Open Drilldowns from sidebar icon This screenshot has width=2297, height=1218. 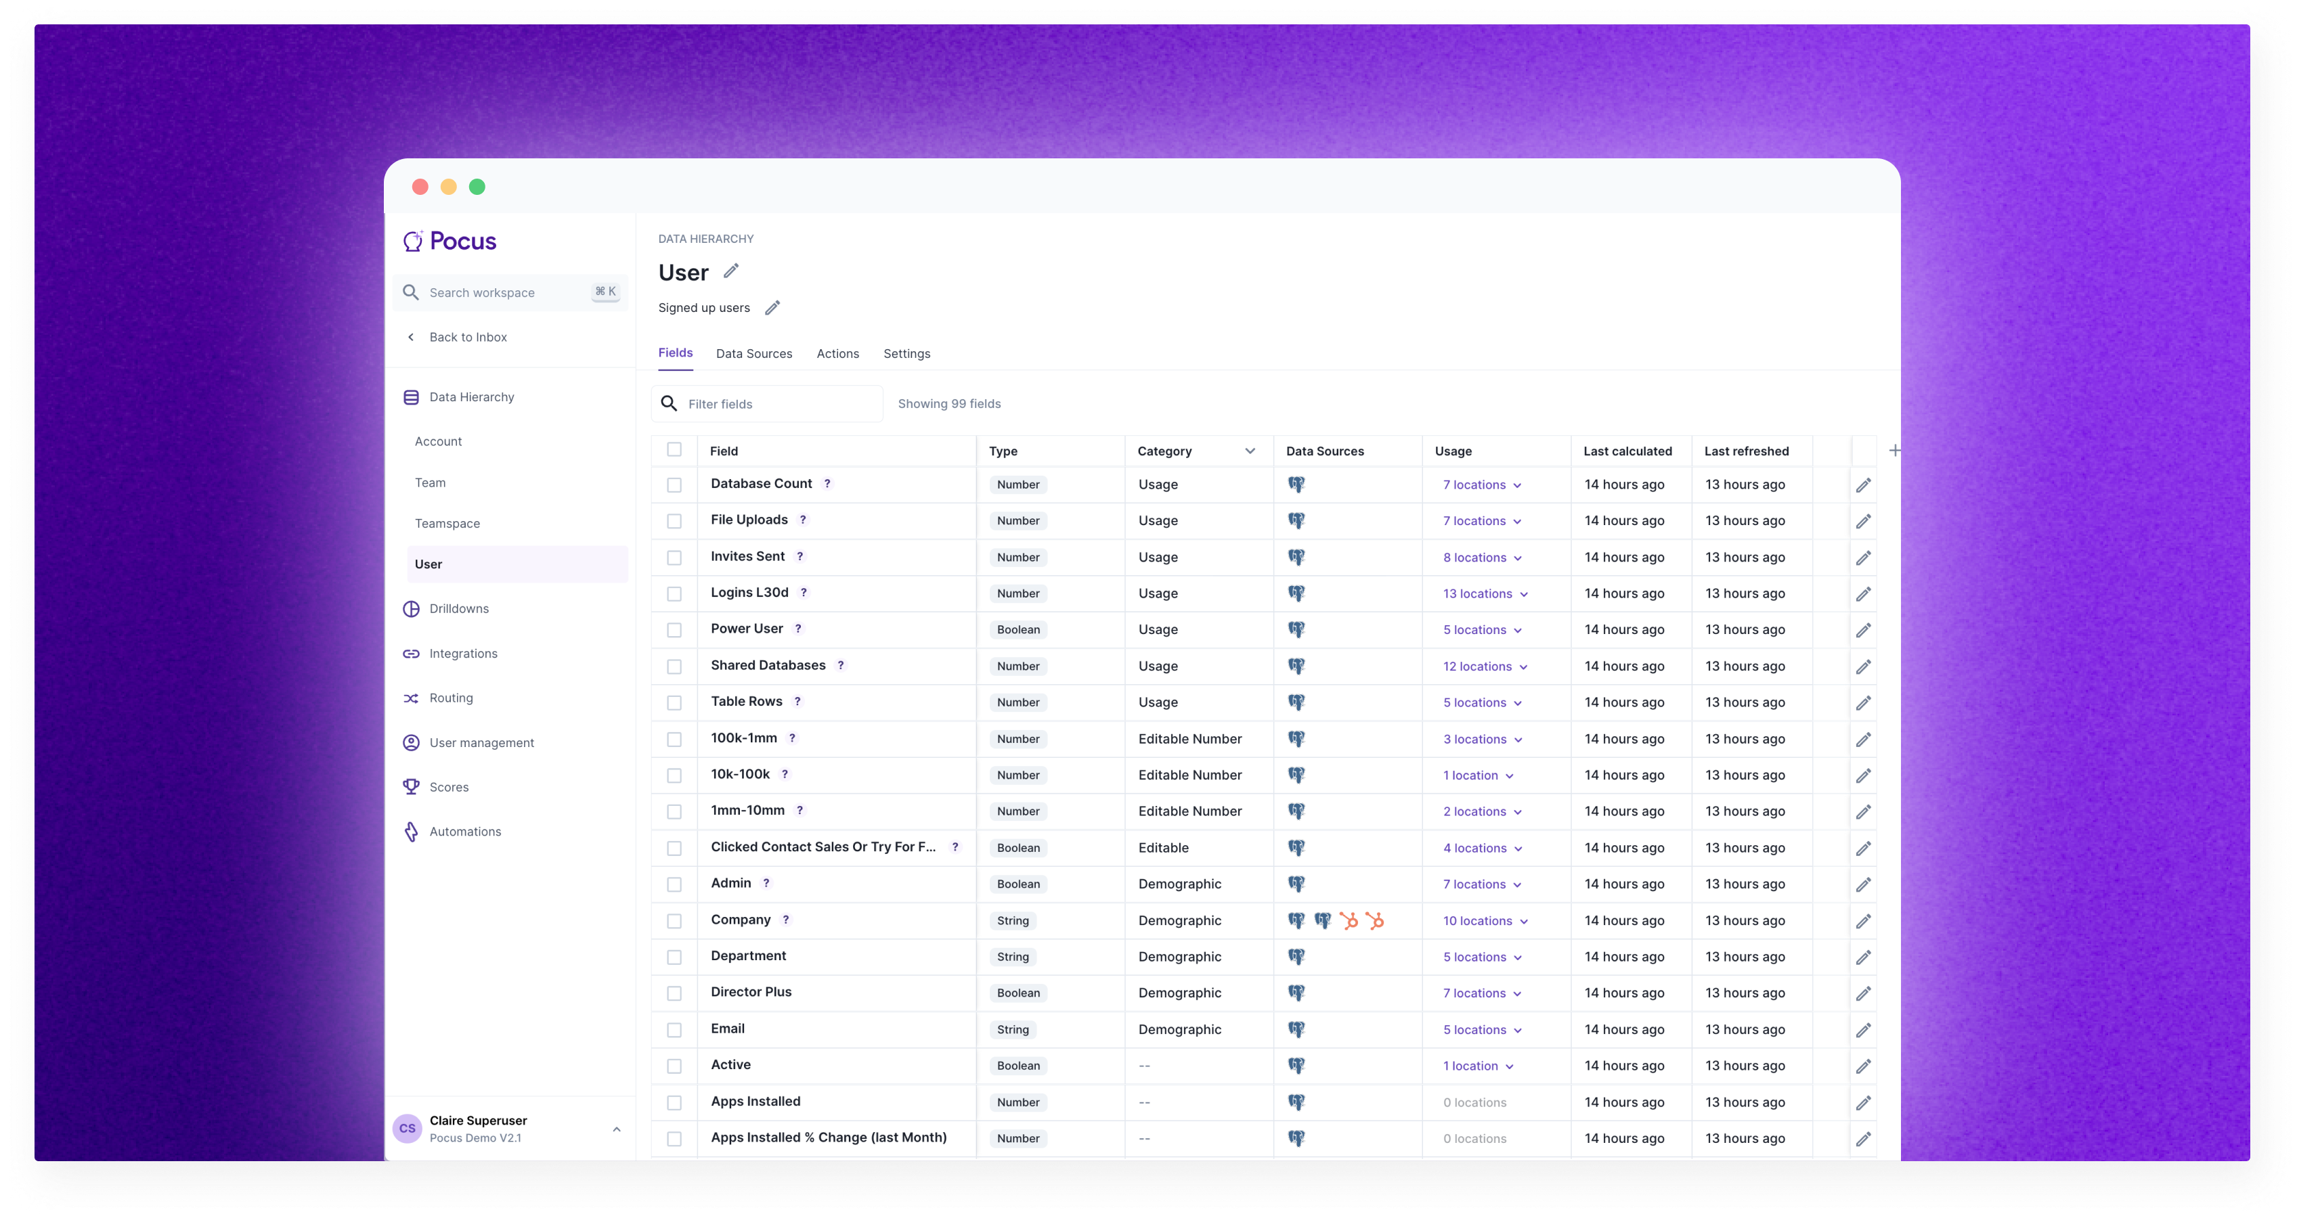pos(411,608)
